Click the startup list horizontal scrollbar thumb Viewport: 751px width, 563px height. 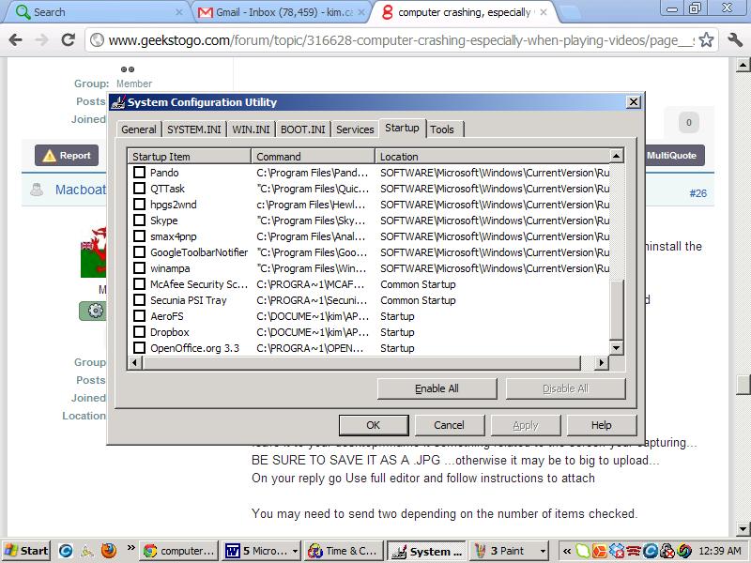coord(361,362)
